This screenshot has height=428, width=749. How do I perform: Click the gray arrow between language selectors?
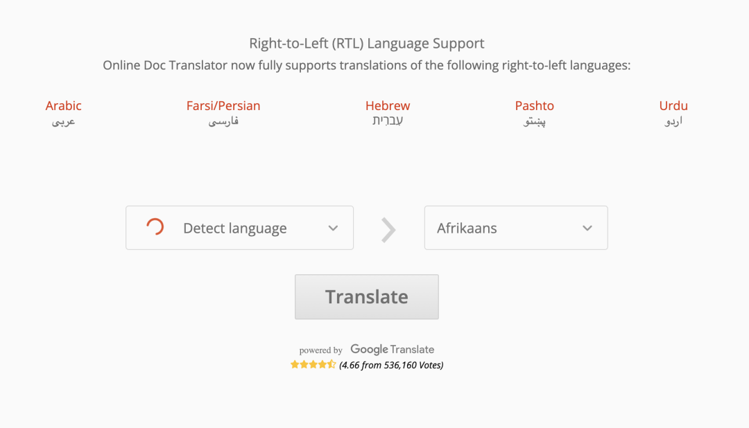click(388, 231)
